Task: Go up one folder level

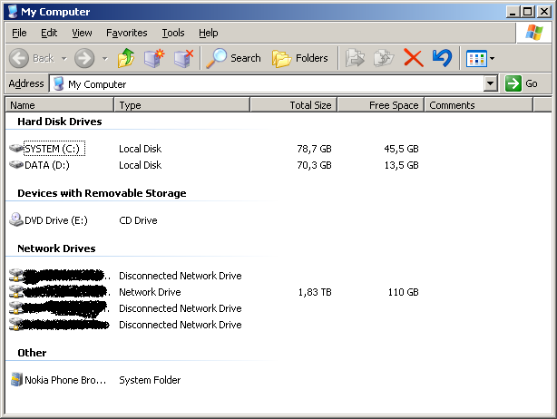Action: pyautogui.click(x=126, y=58)
